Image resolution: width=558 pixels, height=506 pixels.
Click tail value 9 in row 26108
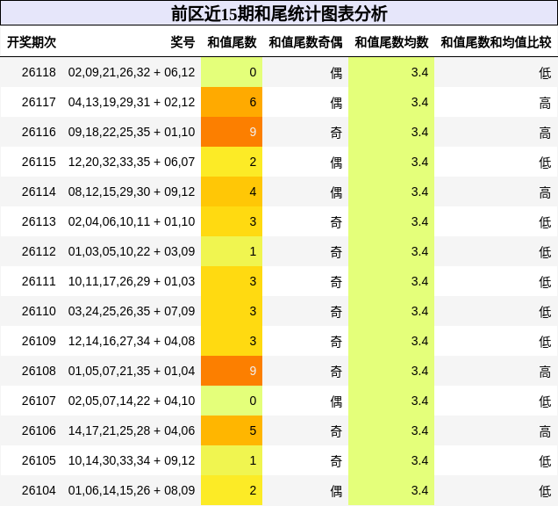(232, 371)
